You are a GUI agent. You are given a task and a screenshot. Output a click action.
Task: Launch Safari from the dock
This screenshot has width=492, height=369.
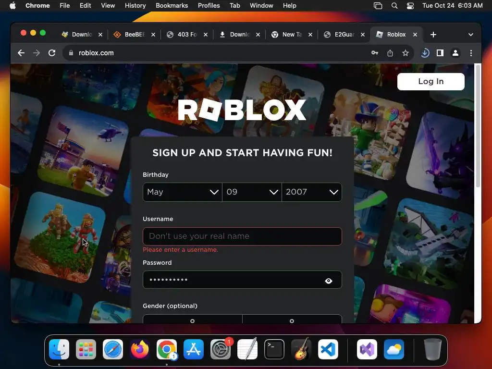tap(113, 349)
